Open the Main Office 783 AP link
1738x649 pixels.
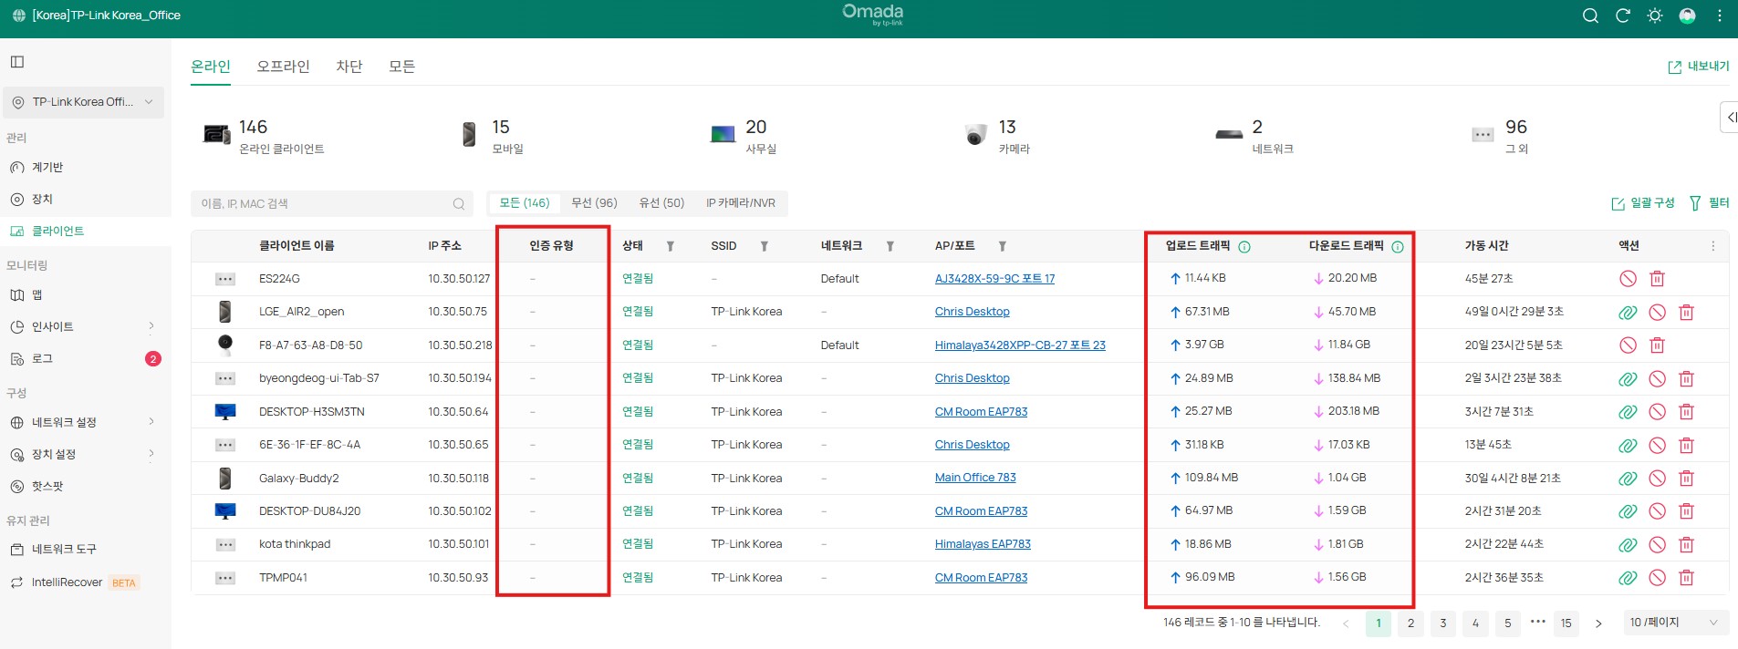point(974,478)
